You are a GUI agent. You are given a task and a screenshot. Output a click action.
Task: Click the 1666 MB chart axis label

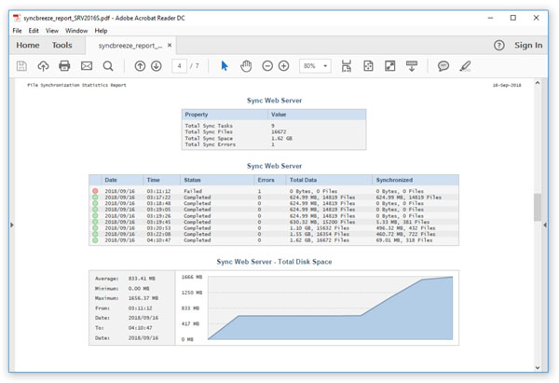point(192,277)
